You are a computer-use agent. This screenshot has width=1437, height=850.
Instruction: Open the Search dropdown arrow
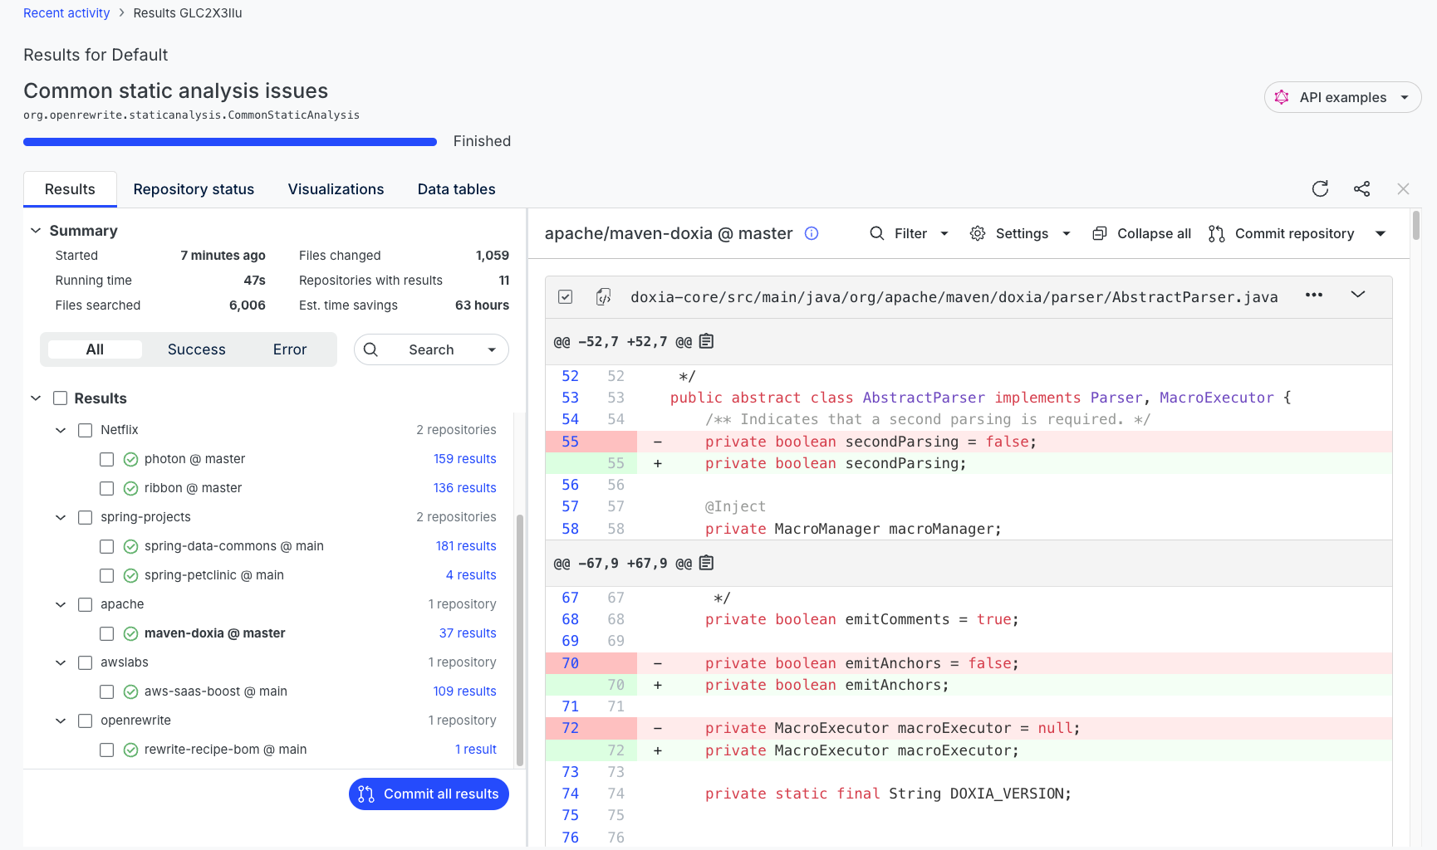point(492,349)
